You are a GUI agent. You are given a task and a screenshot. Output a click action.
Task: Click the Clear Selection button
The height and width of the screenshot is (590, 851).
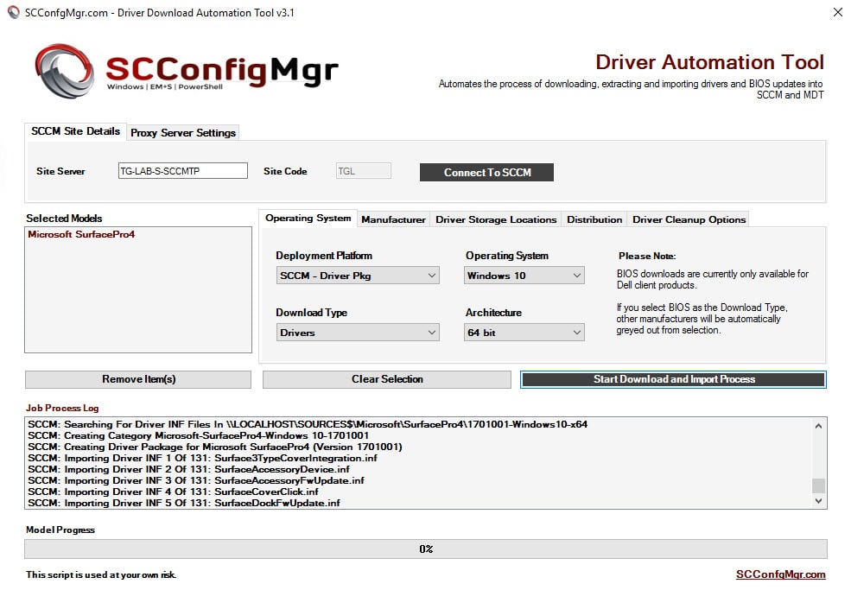coord(387,379)
